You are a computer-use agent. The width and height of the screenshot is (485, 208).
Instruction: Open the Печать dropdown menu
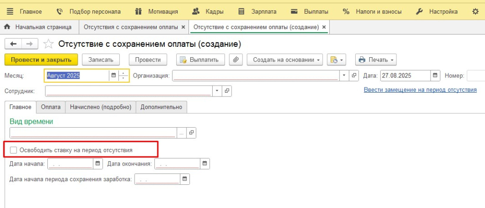tap(376, 60)
